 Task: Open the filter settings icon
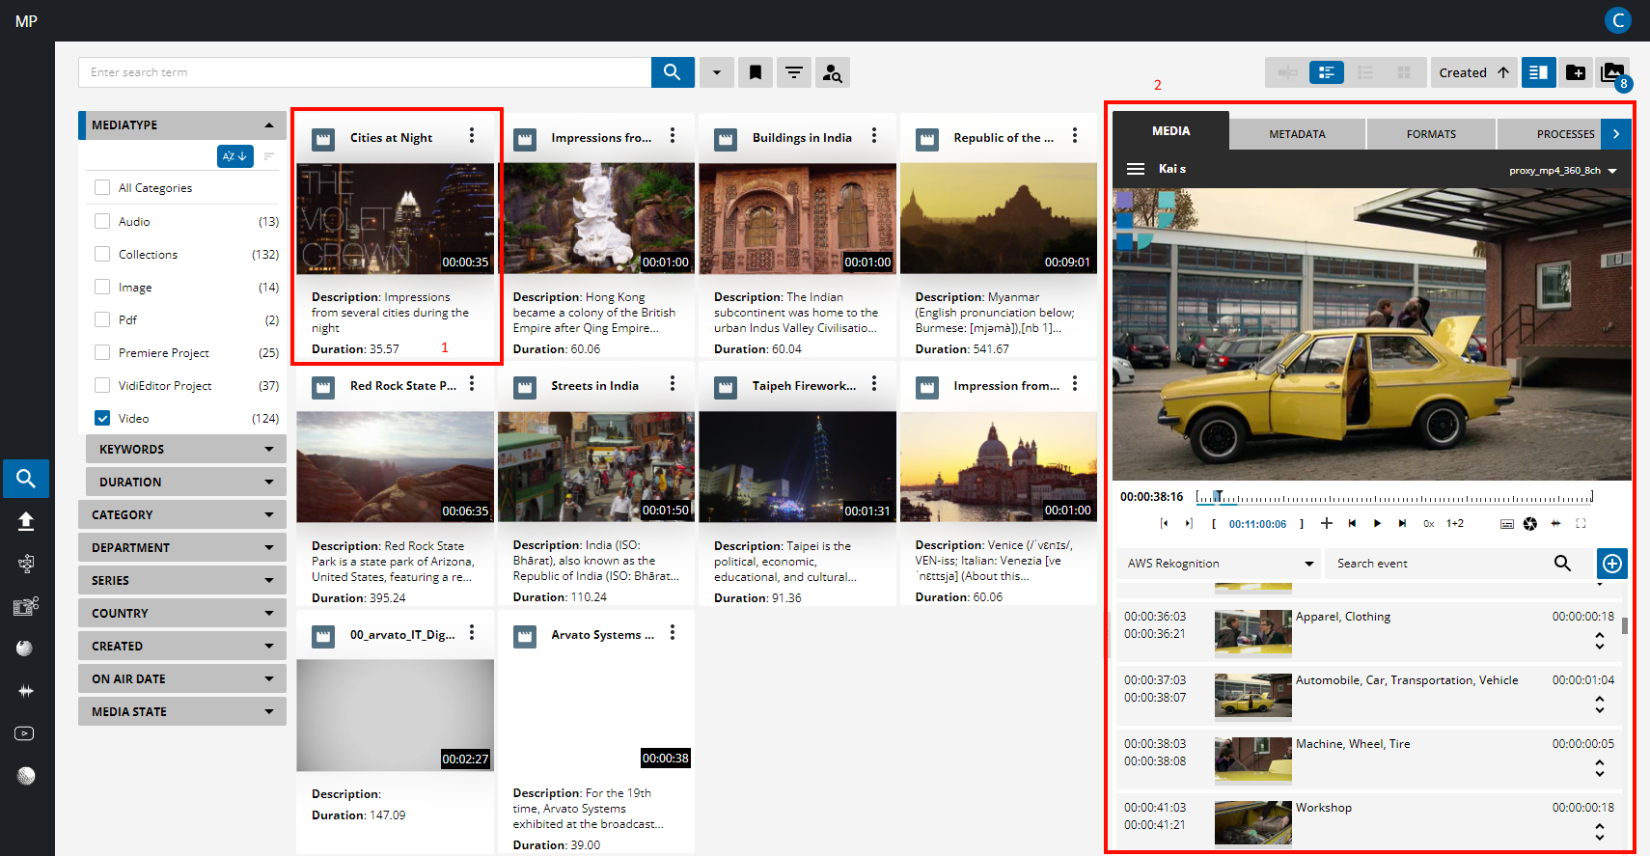pos(793,72)
